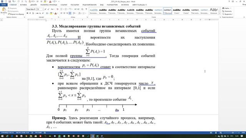Increase paragraph indent
The height and width of the screenshot is (138, 246).
pyautogui.click(x=78, y=9)
